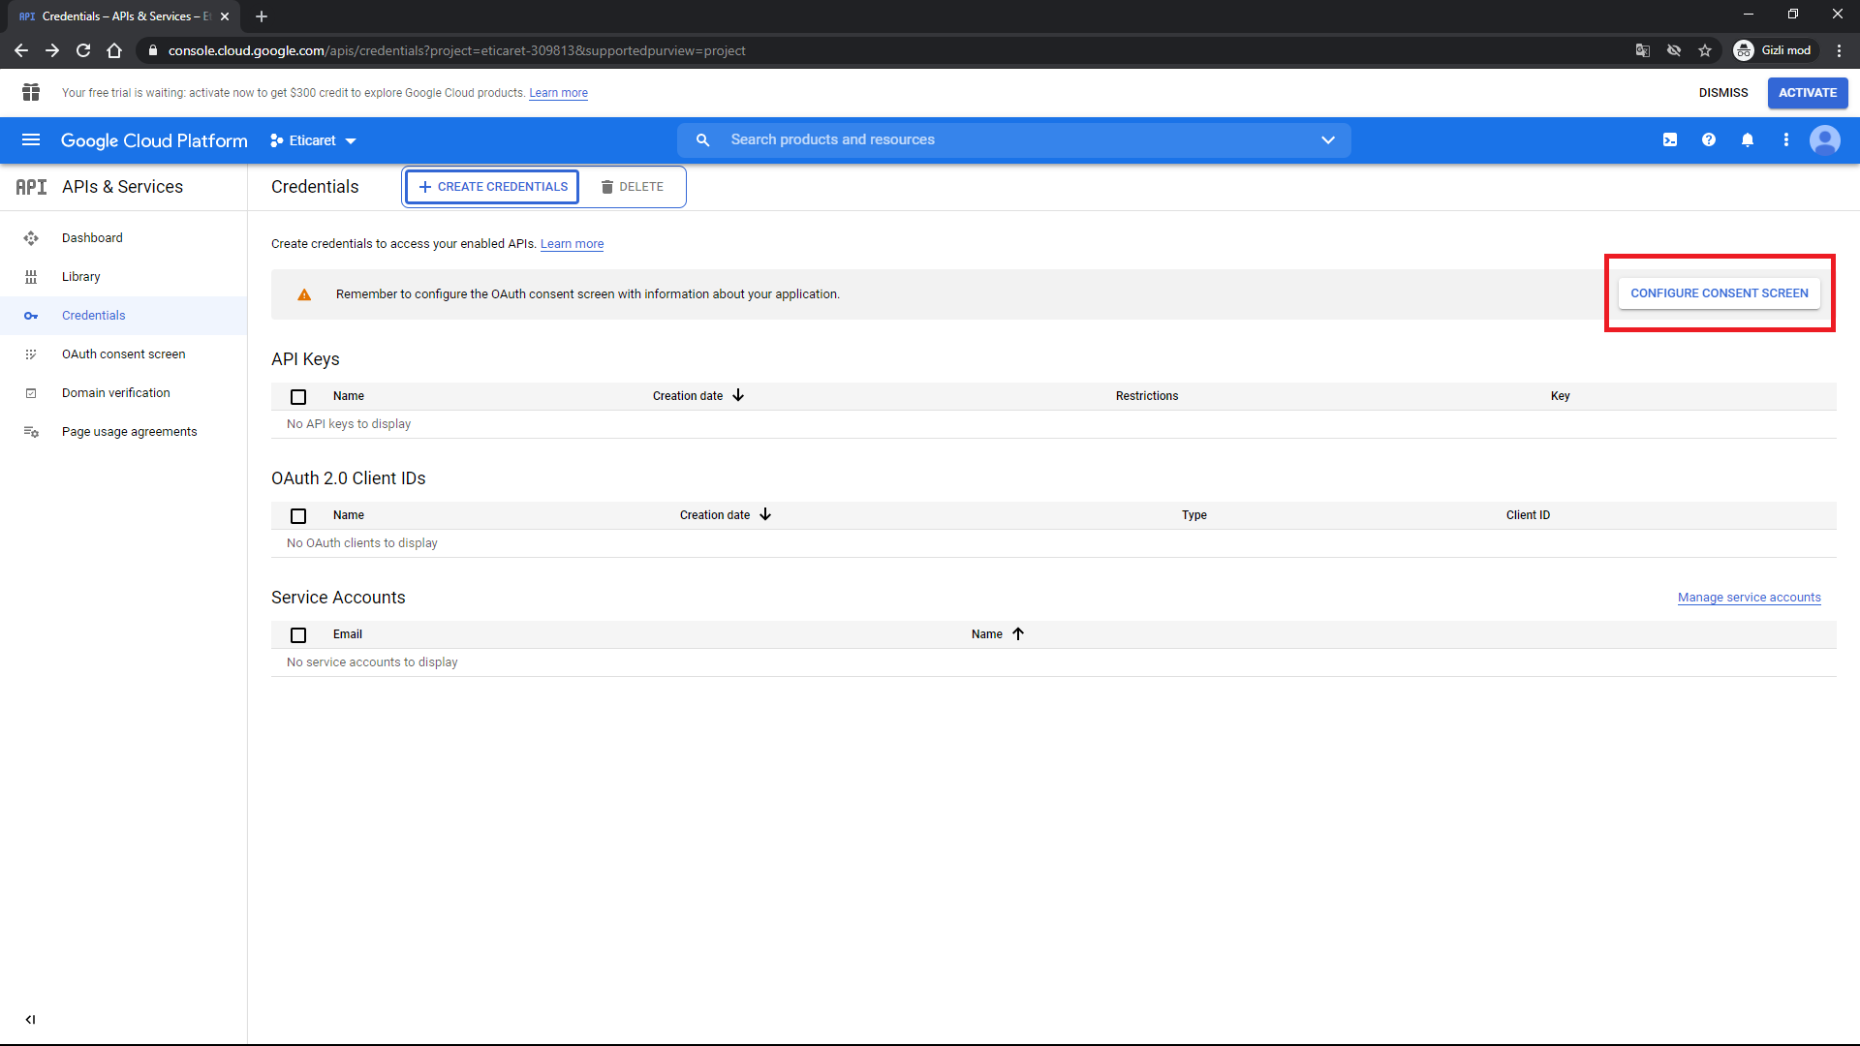Click the DELETE button
Viewport: 1860px width, 1046px height.
[633, 187]
